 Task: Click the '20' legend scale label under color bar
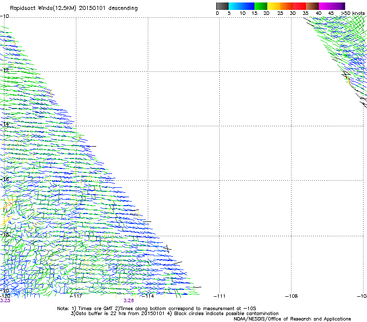point(266,13)
